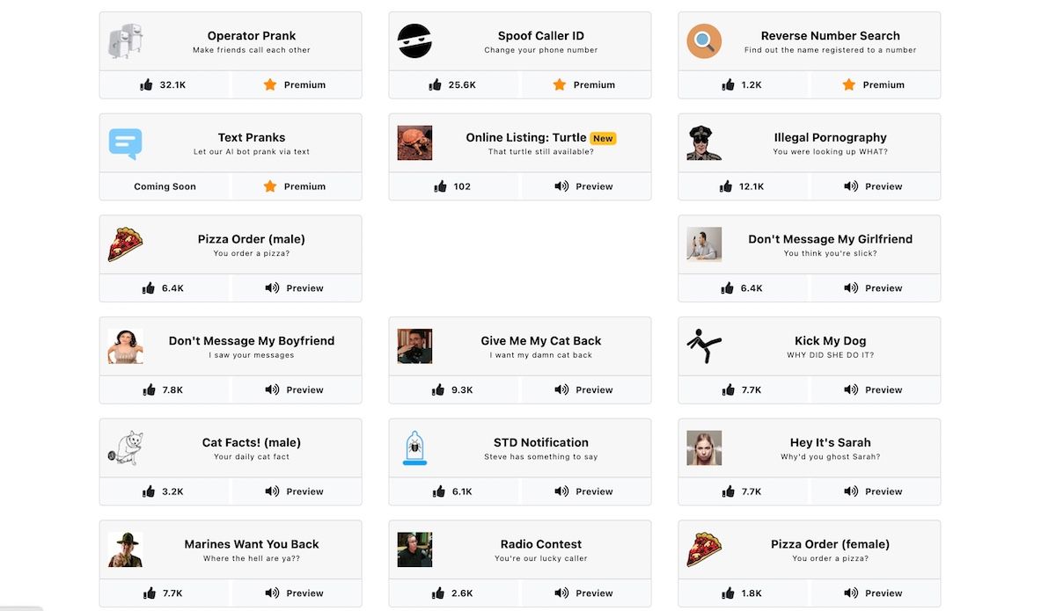Click the Kick My Dog kicking figure icon

pos(704,346)
